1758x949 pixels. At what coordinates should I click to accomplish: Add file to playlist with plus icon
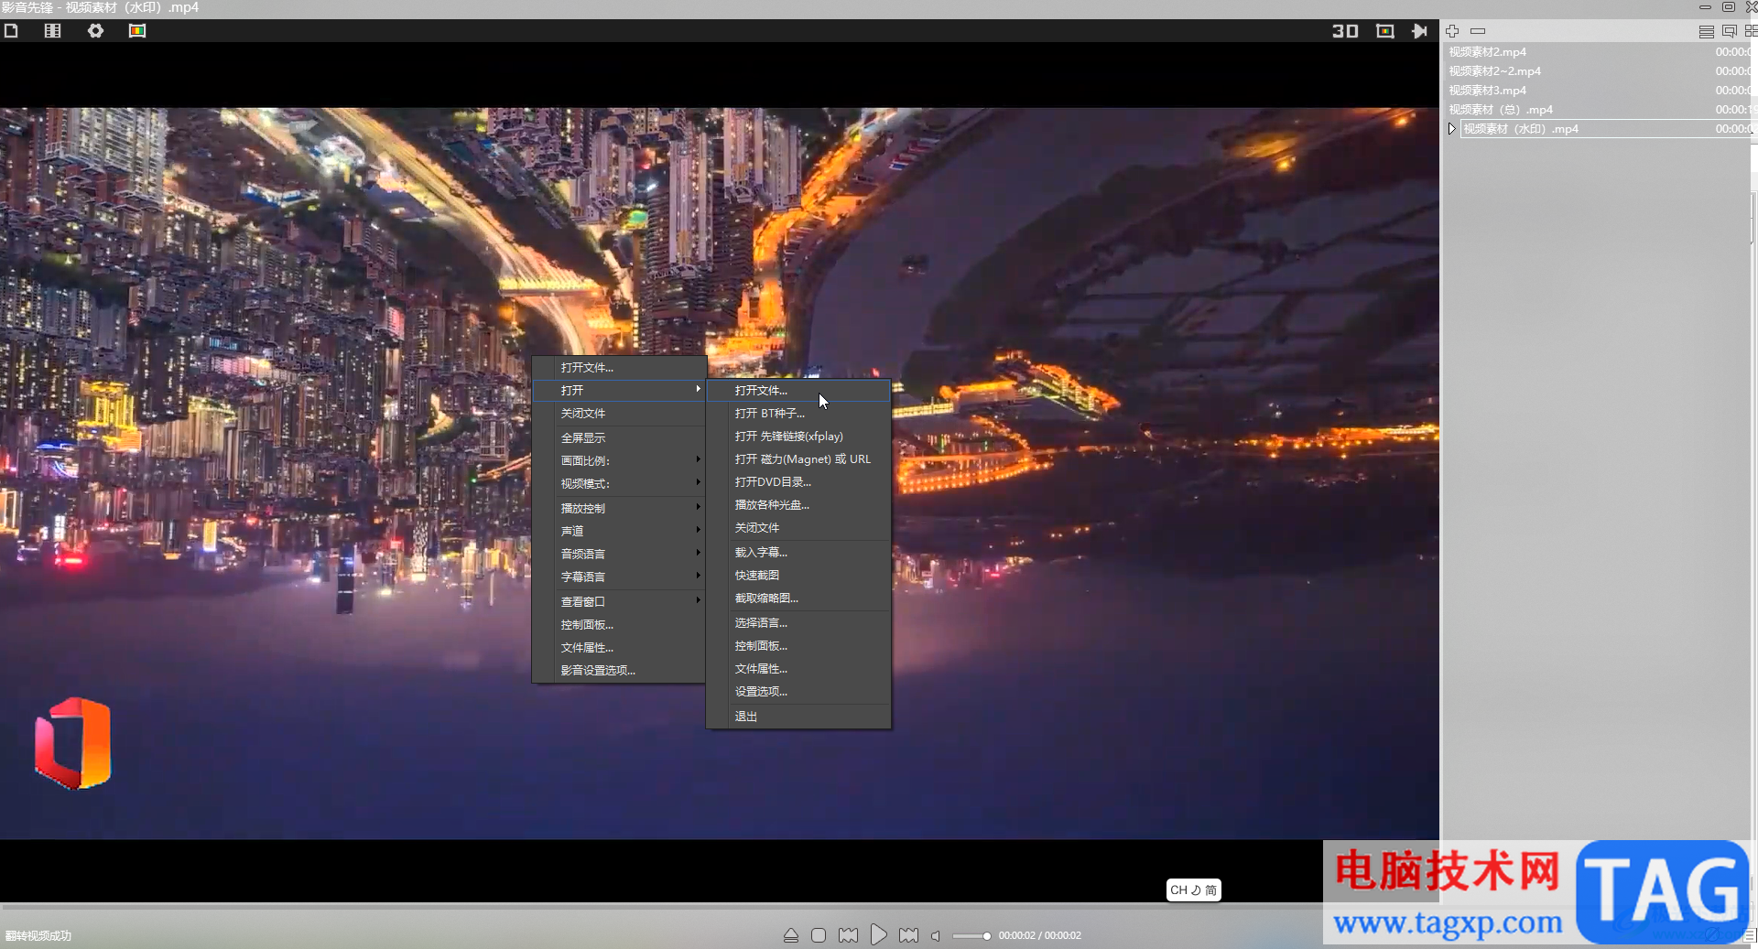coord(1452,31)
